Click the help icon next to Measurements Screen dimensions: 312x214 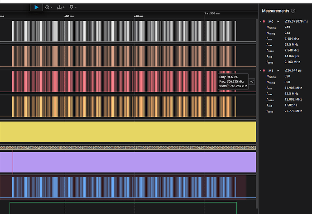(293, 11)
